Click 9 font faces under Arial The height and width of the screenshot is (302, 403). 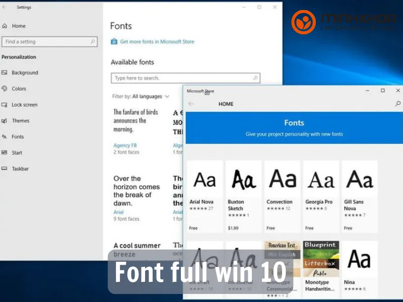pos(126,219)
